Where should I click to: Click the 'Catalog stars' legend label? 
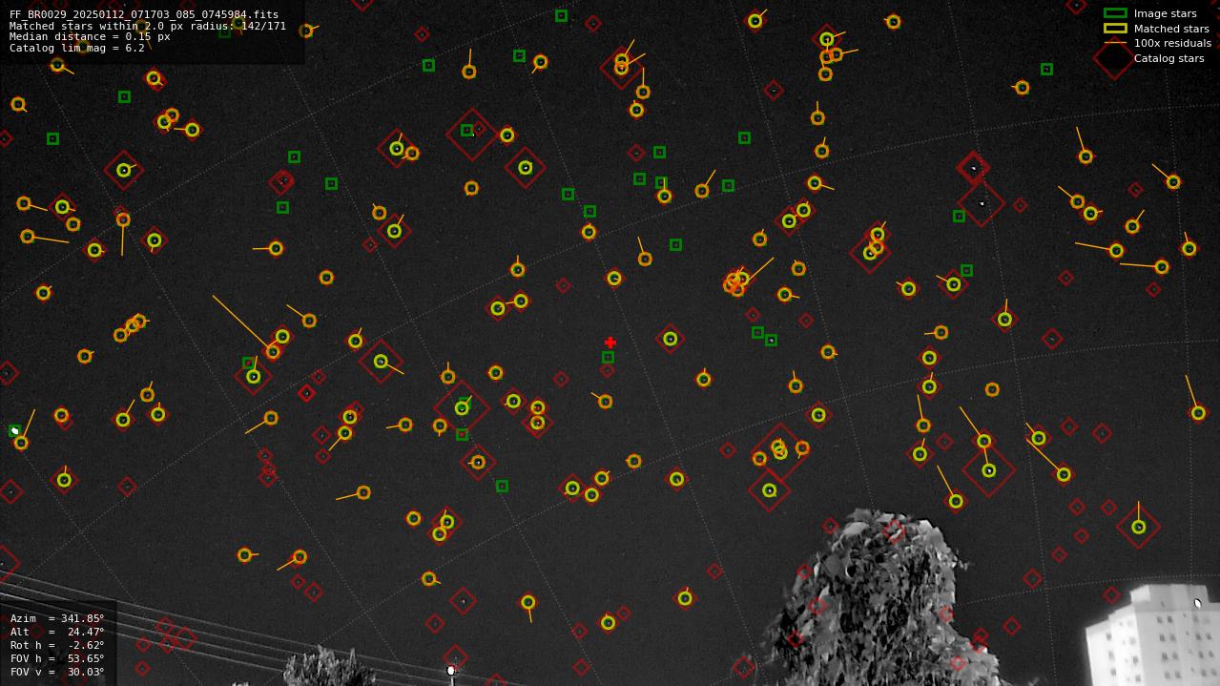[1168, 58]
